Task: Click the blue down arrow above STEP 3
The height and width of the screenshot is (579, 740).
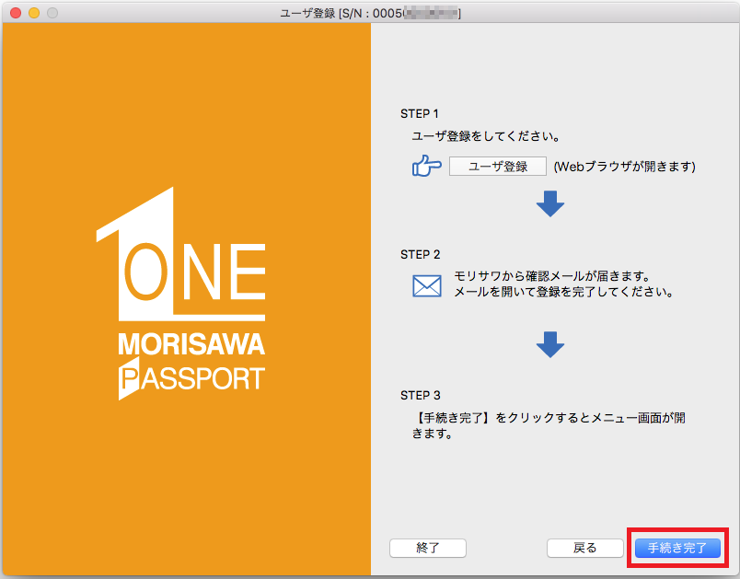Action: 549,345
